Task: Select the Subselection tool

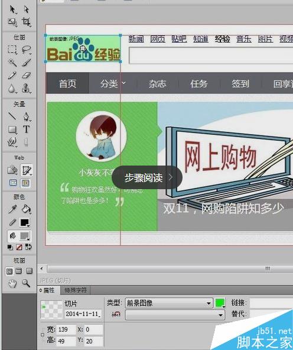Action: click(x=27, y=9)
